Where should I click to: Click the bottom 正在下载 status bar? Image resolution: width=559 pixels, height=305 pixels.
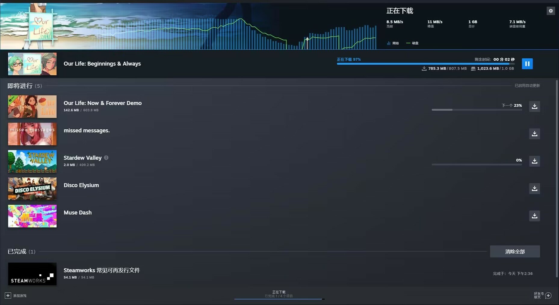pos(279,295)
